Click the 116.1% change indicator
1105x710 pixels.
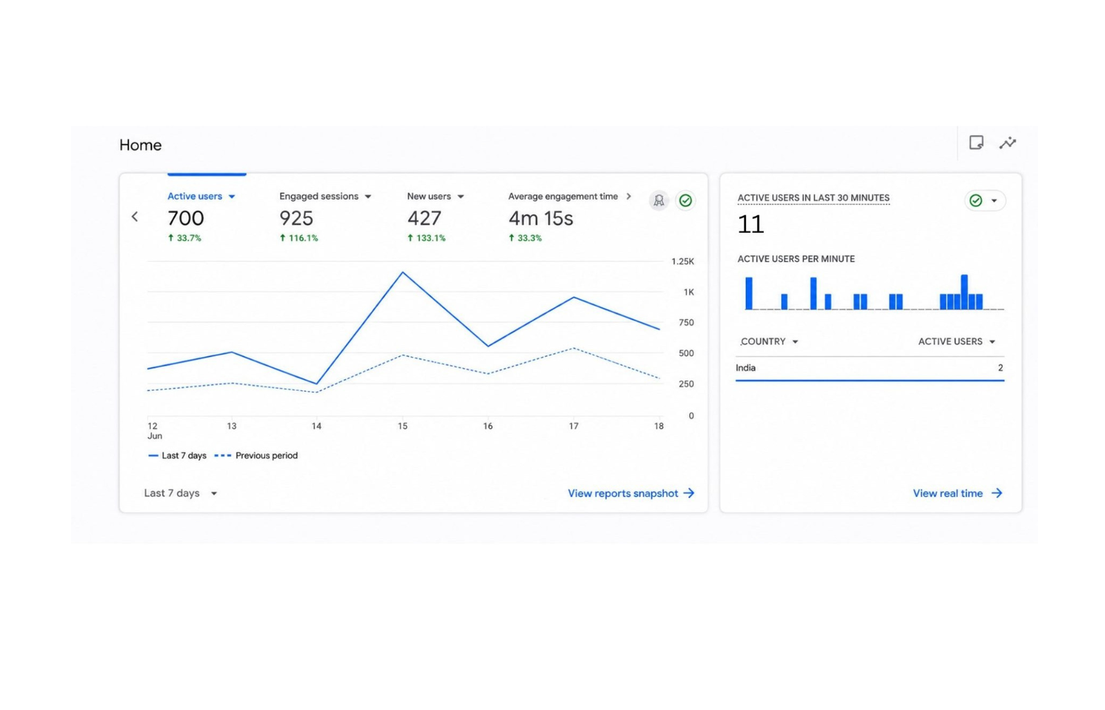298,238
